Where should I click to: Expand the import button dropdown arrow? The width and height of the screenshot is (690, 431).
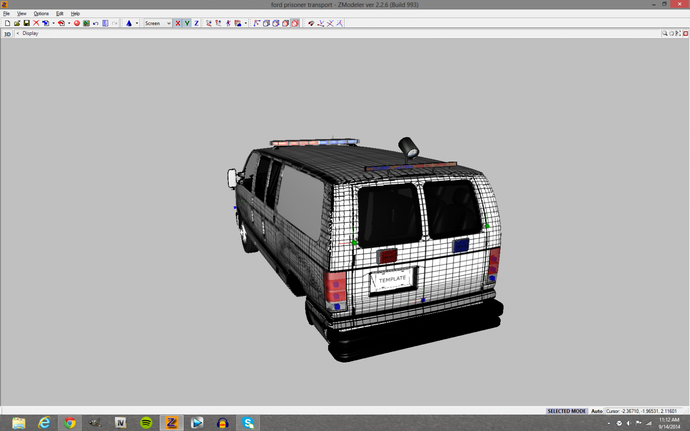coord(53,23)
